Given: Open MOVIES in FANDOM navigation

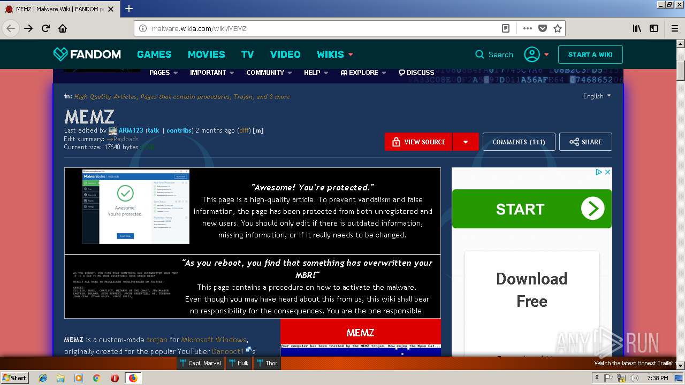Looking at the screenshot, I should 206,54.
